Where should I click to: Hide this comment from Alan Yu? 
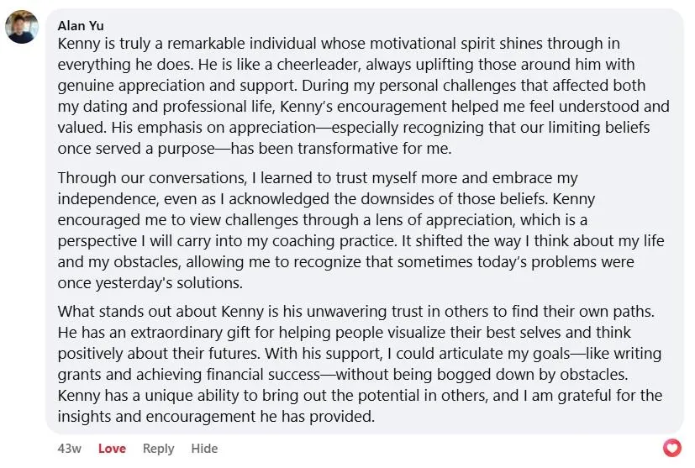click(x=204, y=449)
